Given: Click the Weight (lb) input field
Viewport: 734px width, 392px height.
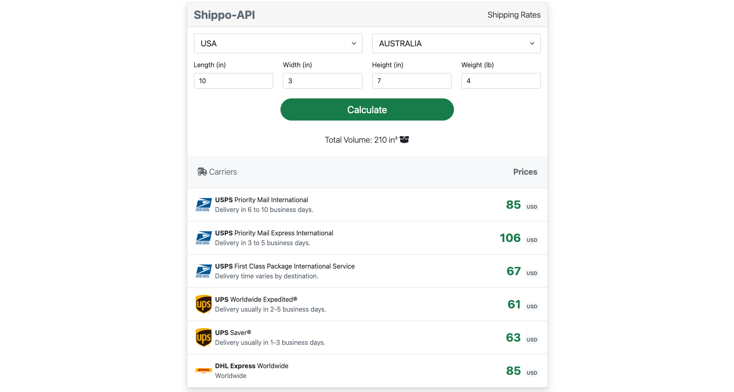Looking at the screenshot, I should tap(501, 81).
